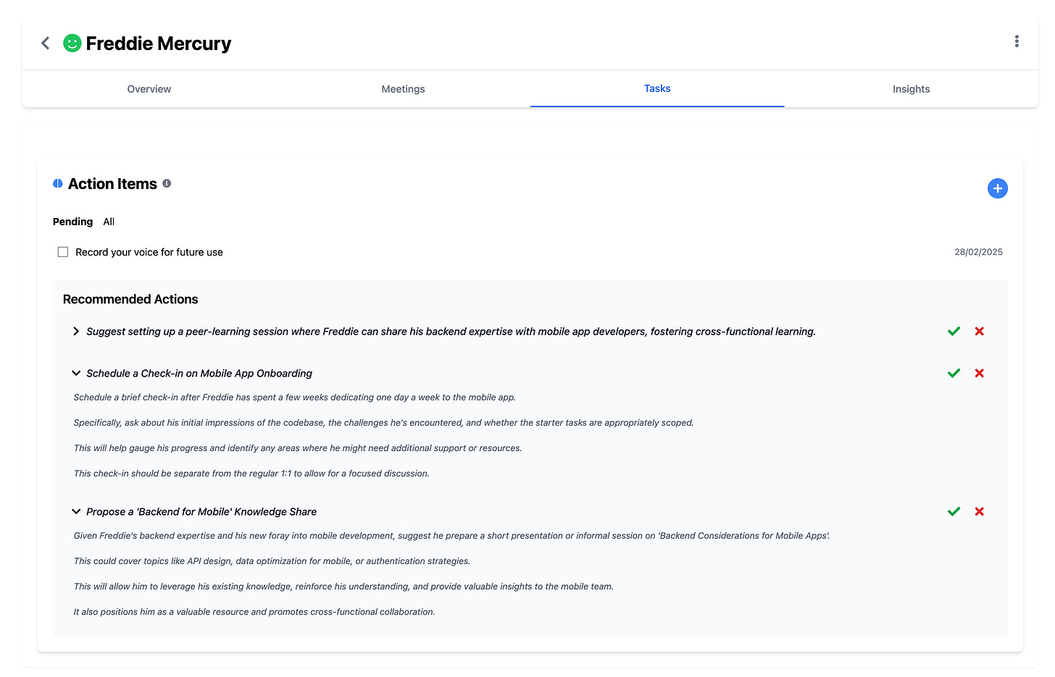Open the three-dot more options menu
Screen dimensions: 1055x677
[1017, 41]
